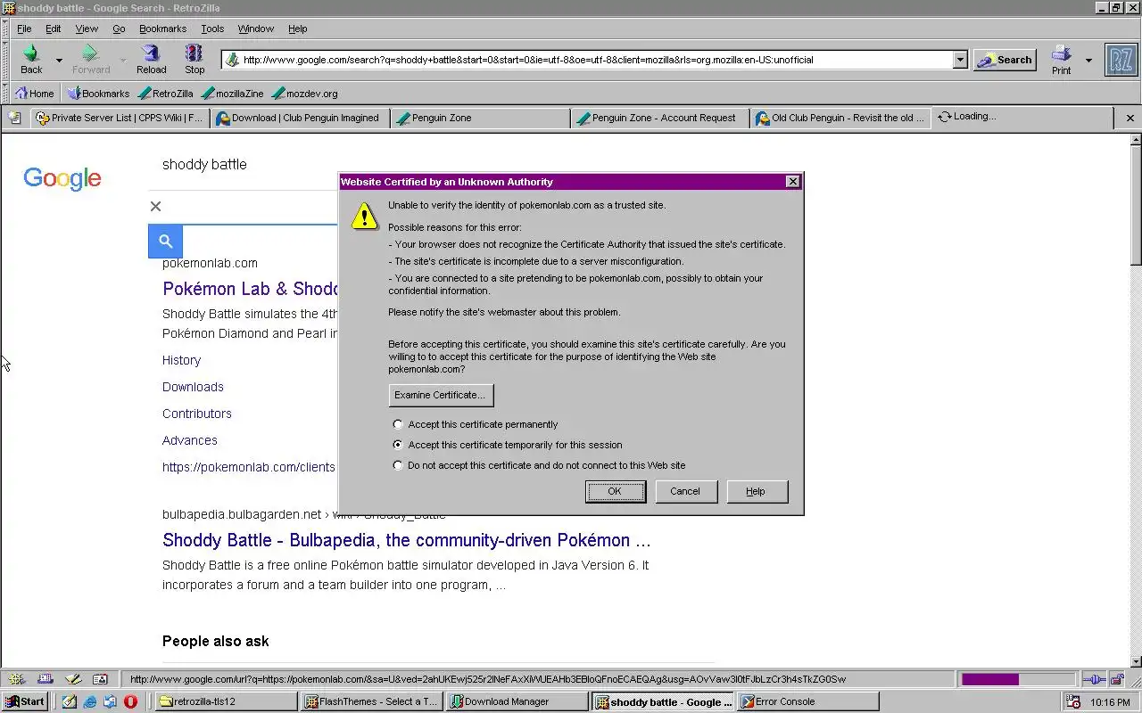Open the Tools menu
The width and height of the screenshot is (1142, 713).
[x=212, y=29]
